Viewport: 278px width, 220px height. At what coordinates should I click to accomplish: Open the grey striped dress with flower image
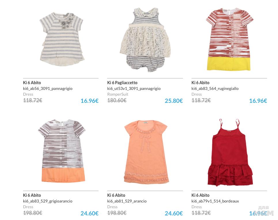[x=62, y=39]
